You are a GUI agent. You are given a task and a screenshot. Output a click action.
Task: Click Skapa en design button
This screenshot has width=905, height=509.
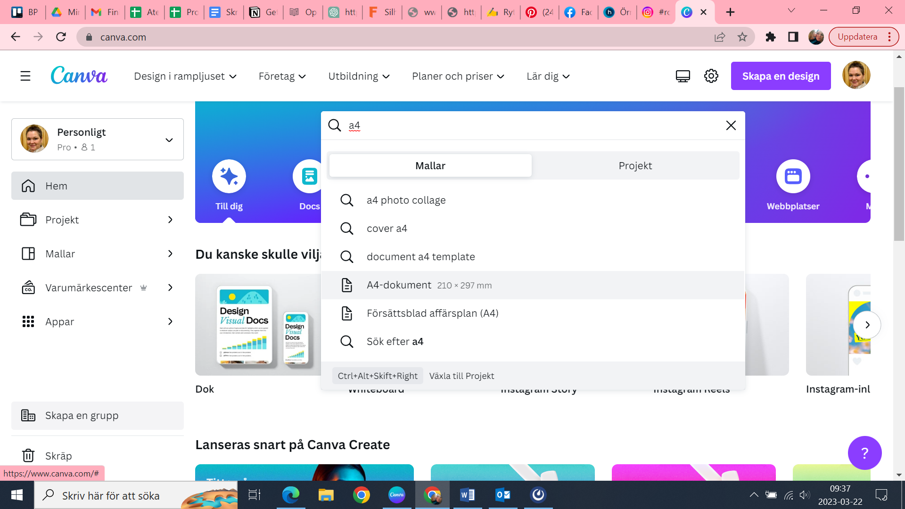[x=781, y=76]
